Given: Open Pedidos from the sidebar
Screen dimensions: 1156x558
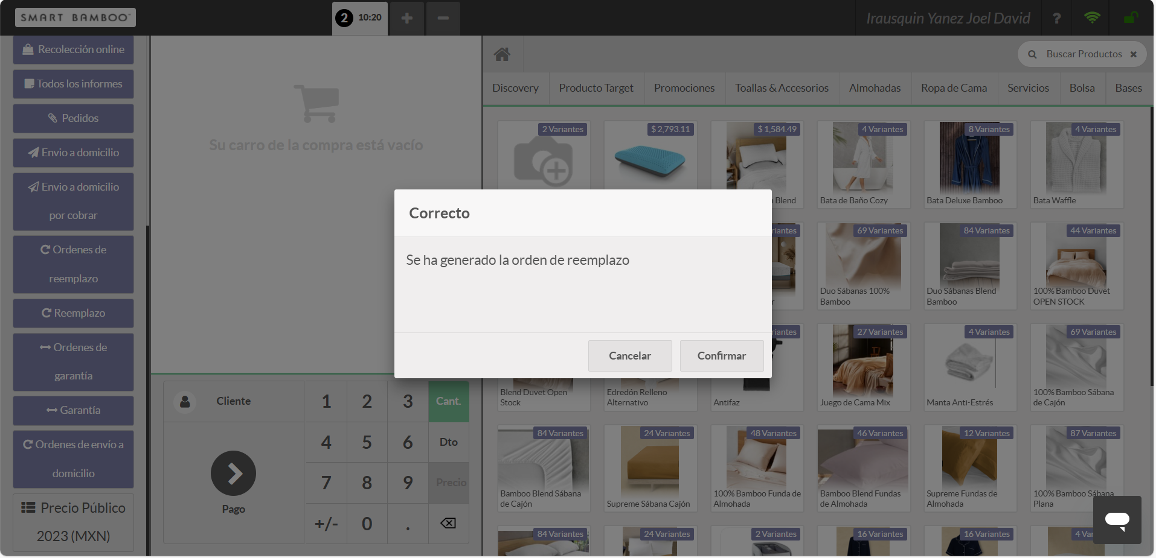Looking at the screenshot, I should (x=73, y=118).
